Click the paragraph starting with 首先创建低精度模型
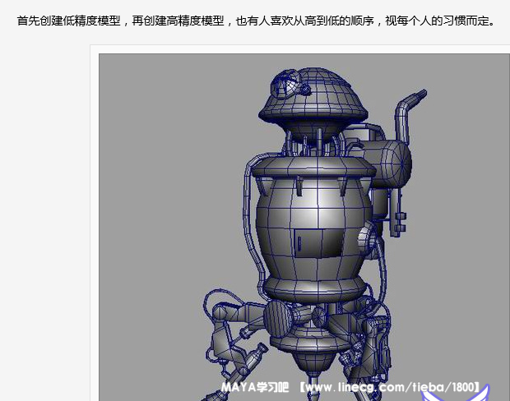The height and width of the screenshot is (401, 510). [257, 21]
